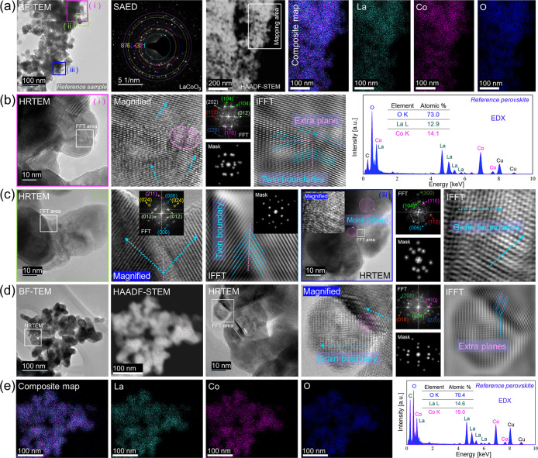Click the 'BF-TEM' title in panel (d)
Screen dimensions: 538x458
pyautogui.click(x=35, y=291)
